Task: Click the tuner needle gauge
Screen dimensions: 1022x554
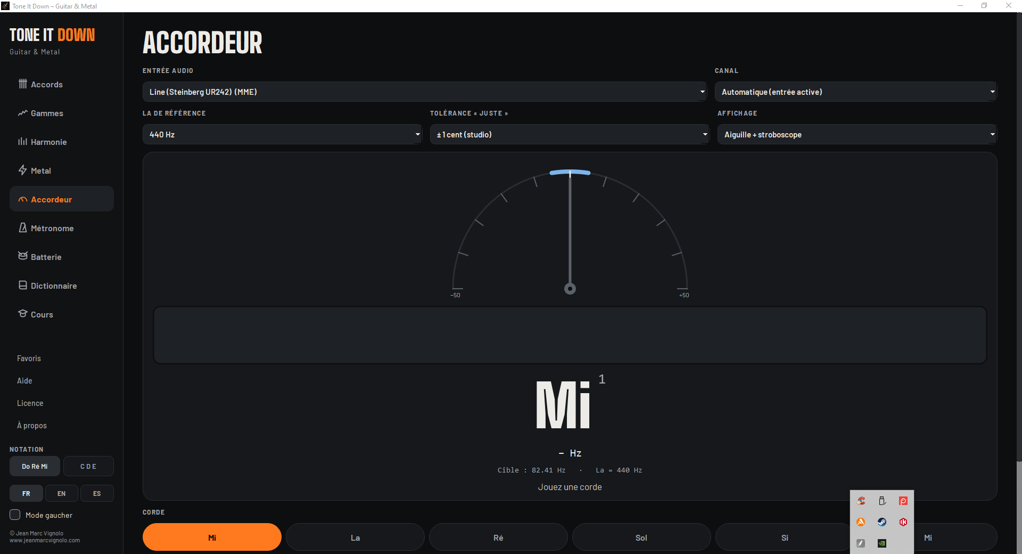Action: pos(570,233)
